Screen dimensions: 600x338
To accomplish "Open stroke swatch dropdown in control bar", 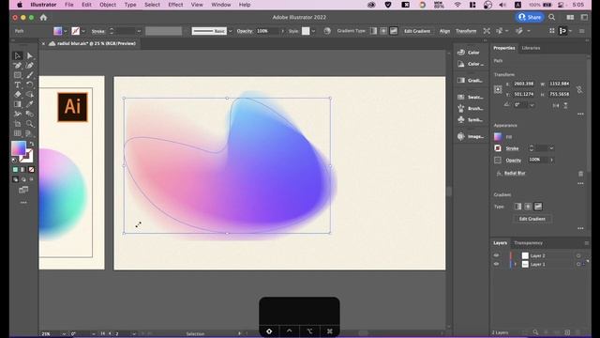I will tap(83, 31).
